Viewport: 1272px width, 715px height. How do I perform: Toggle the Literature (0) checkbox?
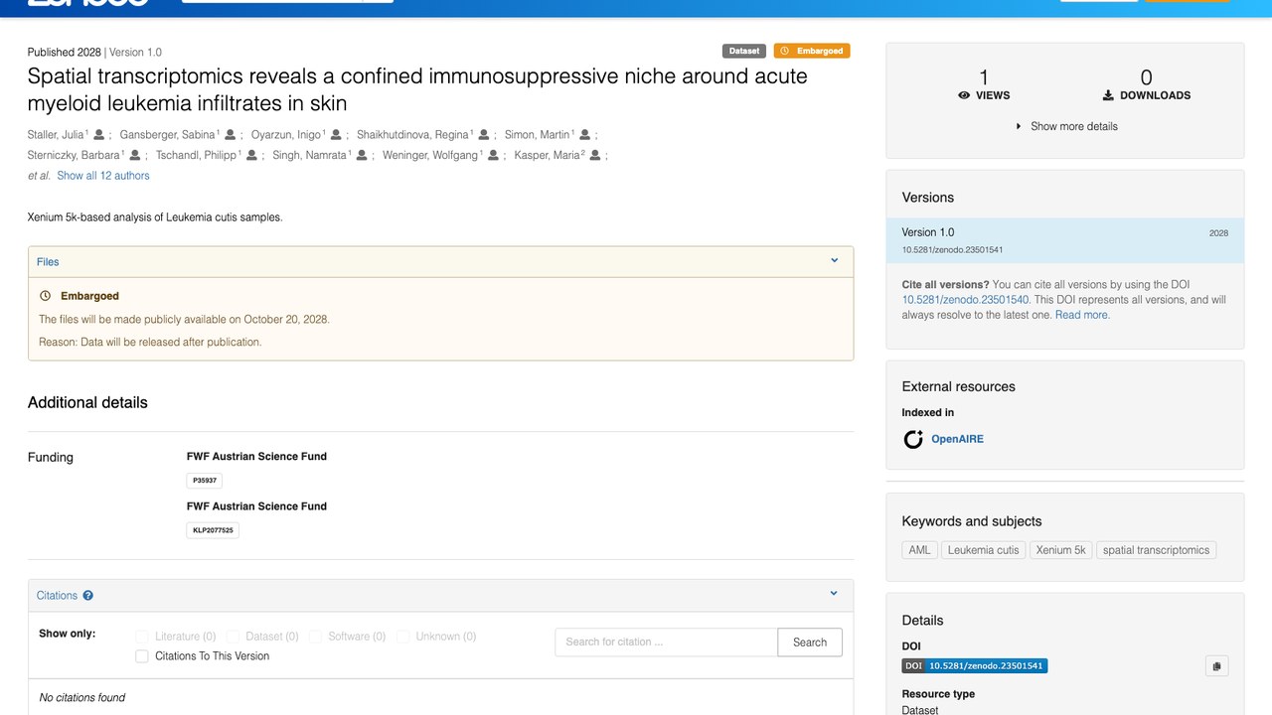click(142, 637)
